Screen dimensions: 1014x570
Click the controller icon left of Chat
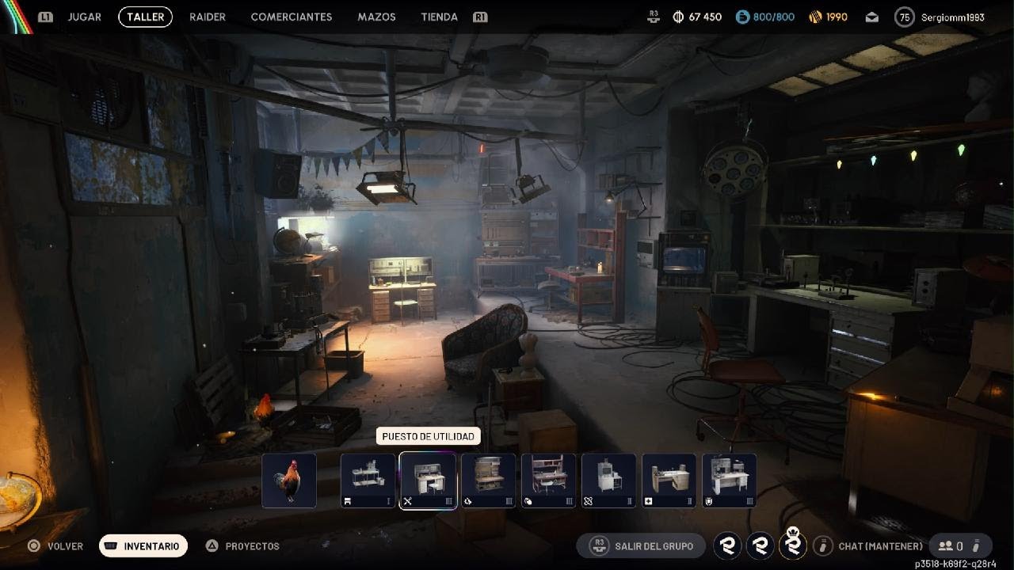[x=823, y=545]
